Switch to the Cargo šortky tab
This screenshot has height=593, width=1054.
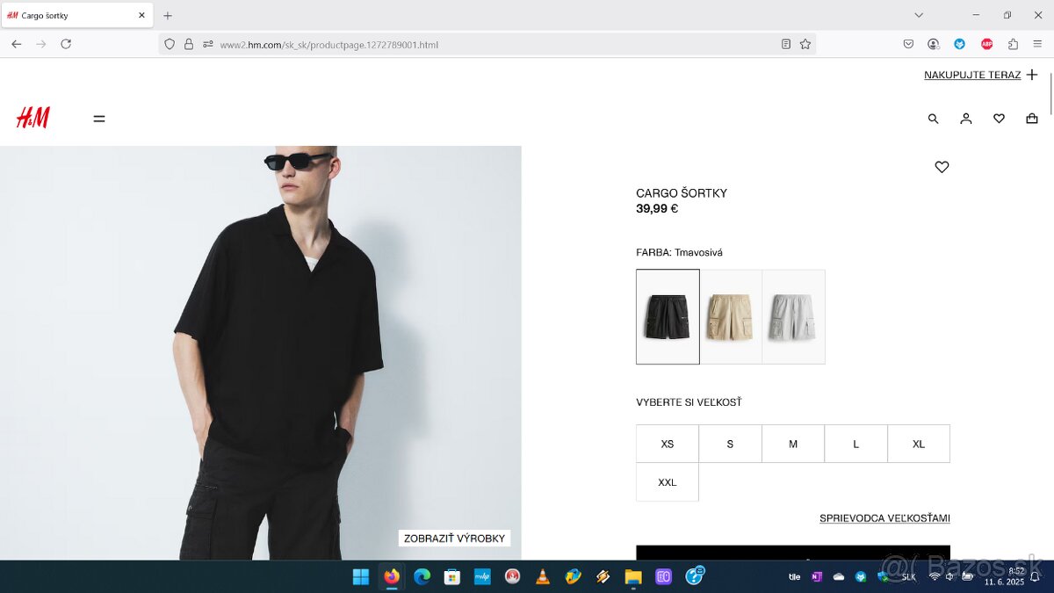[x=70, y=15]
